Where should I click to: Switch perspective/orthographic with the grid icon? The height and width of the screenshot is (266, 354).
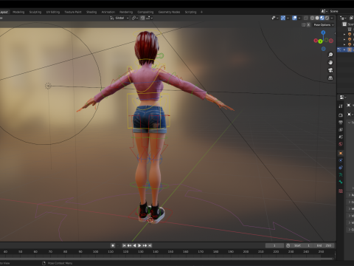(x=330, y=78)
